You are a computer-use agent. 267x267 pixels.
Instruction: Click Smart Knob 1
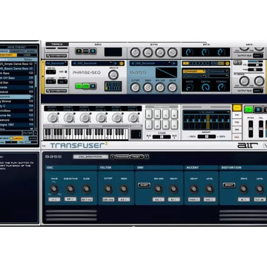coord(53,118)
